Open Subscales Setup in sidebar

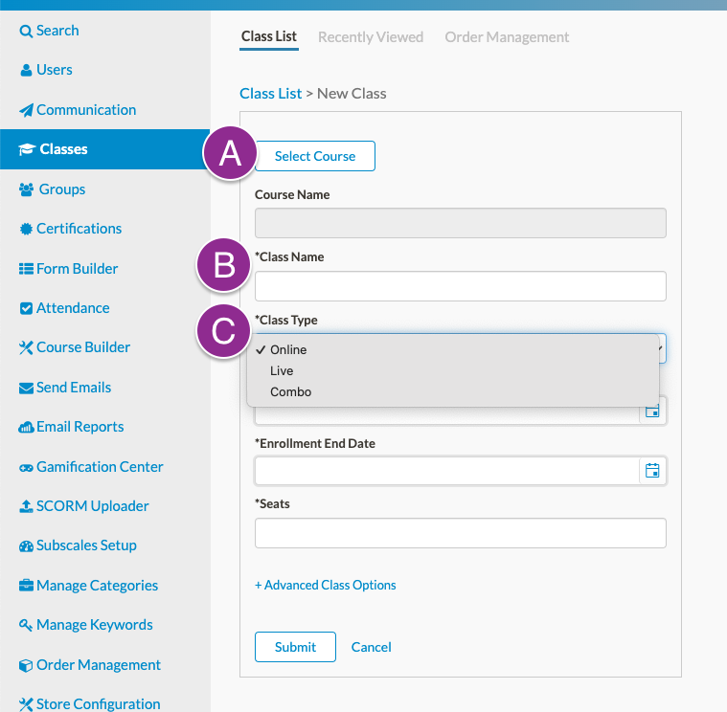pos(86,545)
